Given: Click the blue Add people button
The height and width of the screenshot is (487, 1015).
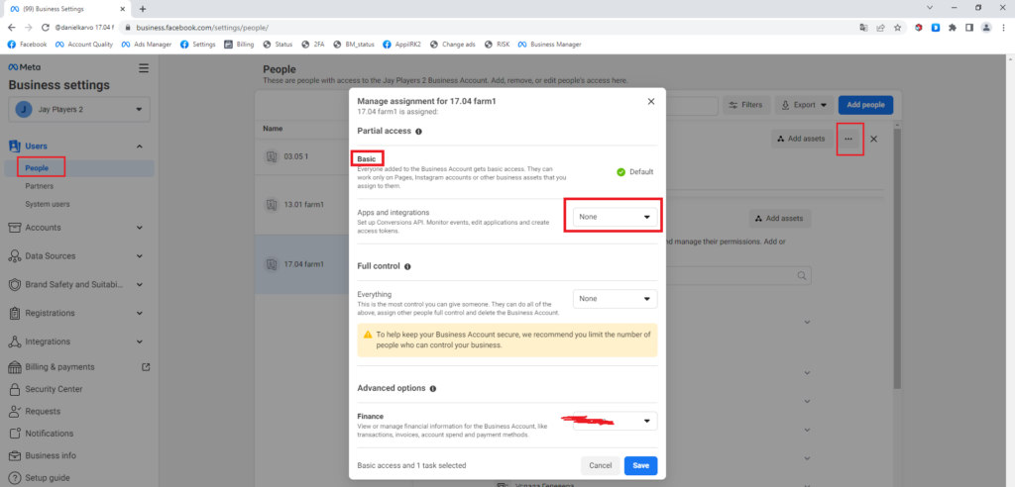Looking at the screenshot, I should pyautogui.click(x=865, y=105).
